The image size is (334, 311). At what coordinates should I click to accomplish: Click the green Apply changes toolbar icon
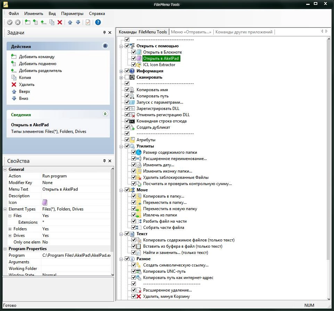(x=10, y=22)
